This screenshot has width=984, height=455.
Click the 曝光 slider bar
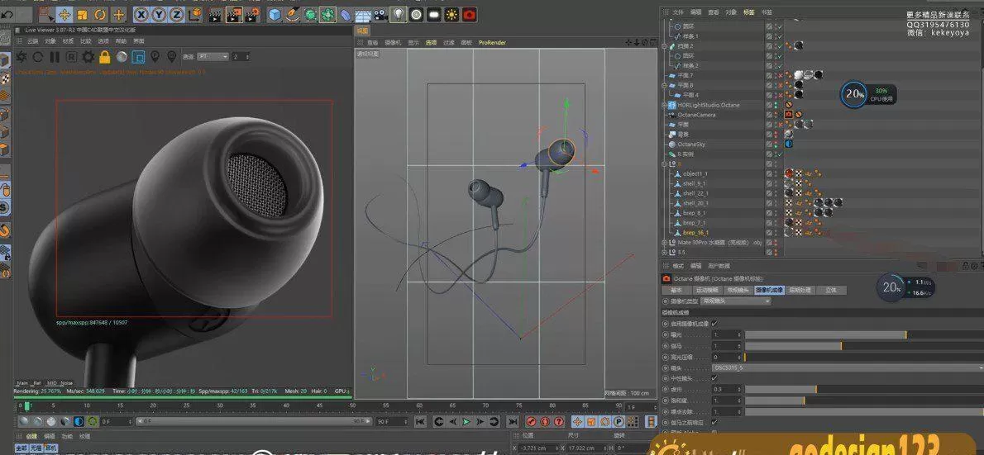point(827,334)
